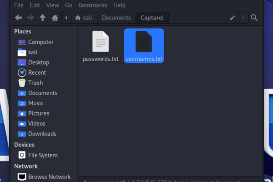
Task: Open search with the magnifier icon
Action: click(254, 18)
